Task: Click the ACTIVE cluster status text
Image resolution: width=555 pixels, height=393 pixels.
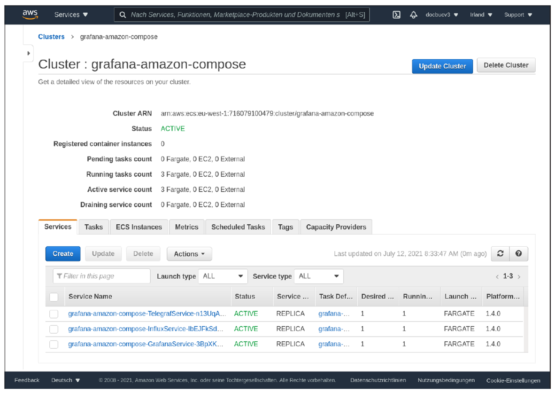Action: [x=173, y=129]
